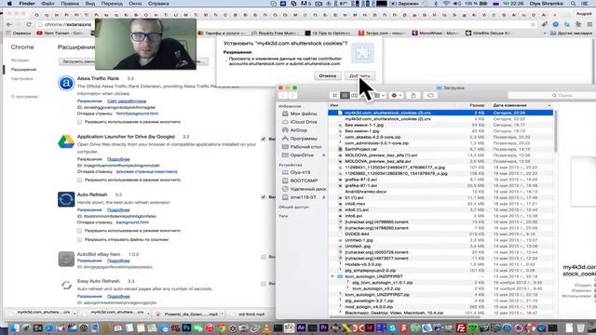Collapse the tovn_autologin_UNZIPFIRST folder triangle

click(x=332, y=276)
